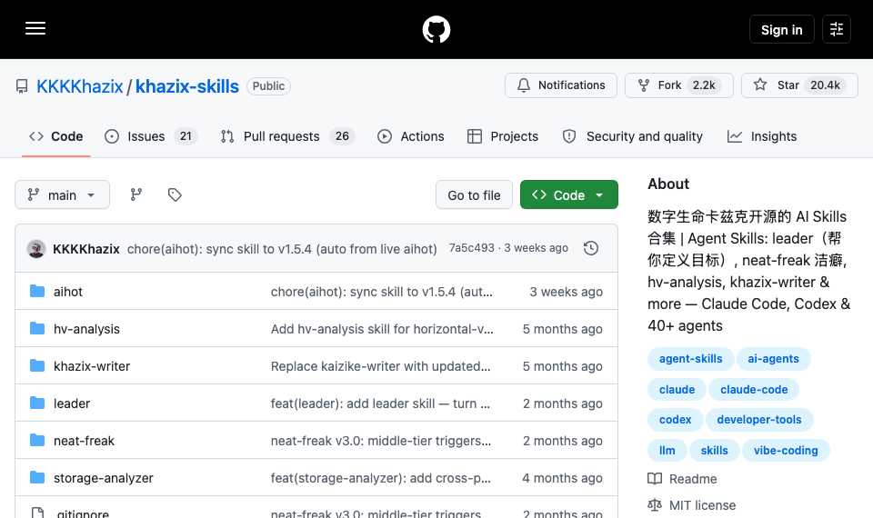Click the claude topic tag
Image resolution: width=873 pixels, height=518 pixels.
[x=677, y=390]
